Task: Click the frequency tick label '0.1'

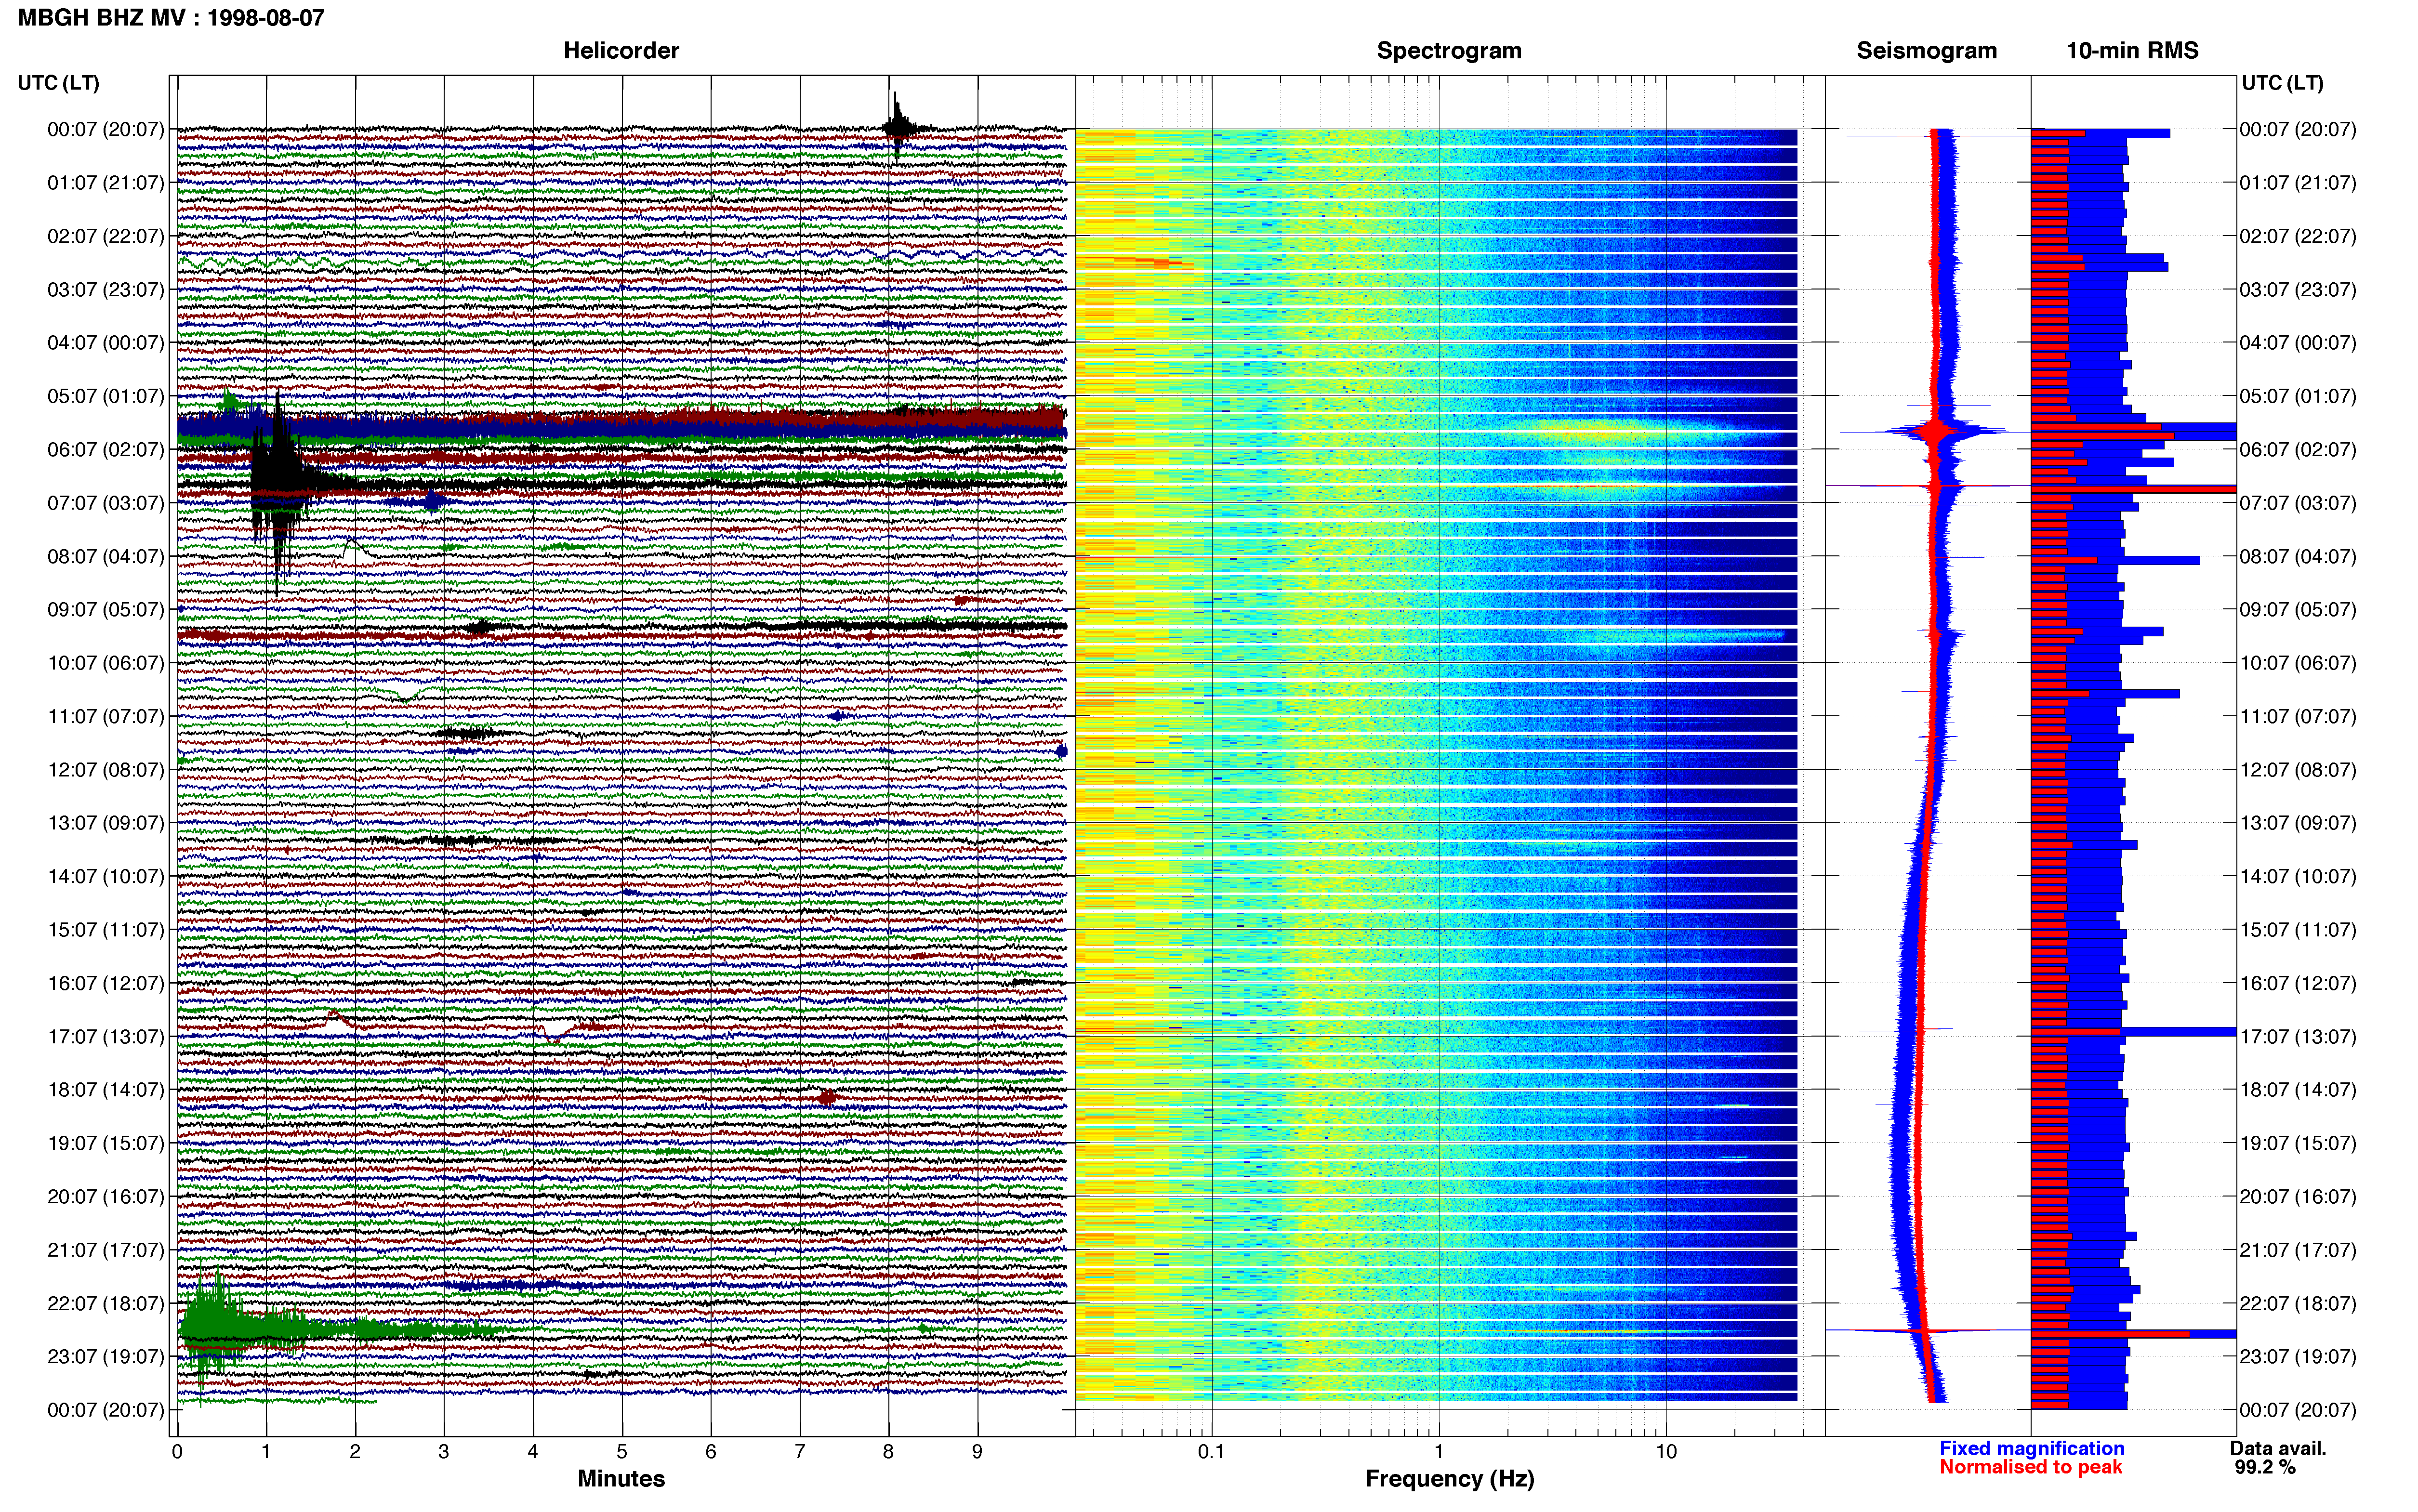Action: coord(1211,1451)
